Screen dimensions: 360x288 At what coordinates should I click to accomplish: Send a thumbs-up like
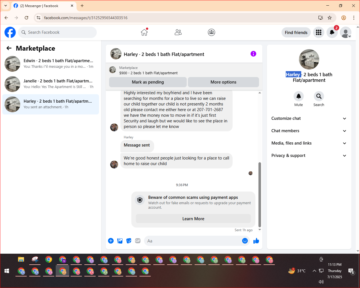[x=256, y=241]
